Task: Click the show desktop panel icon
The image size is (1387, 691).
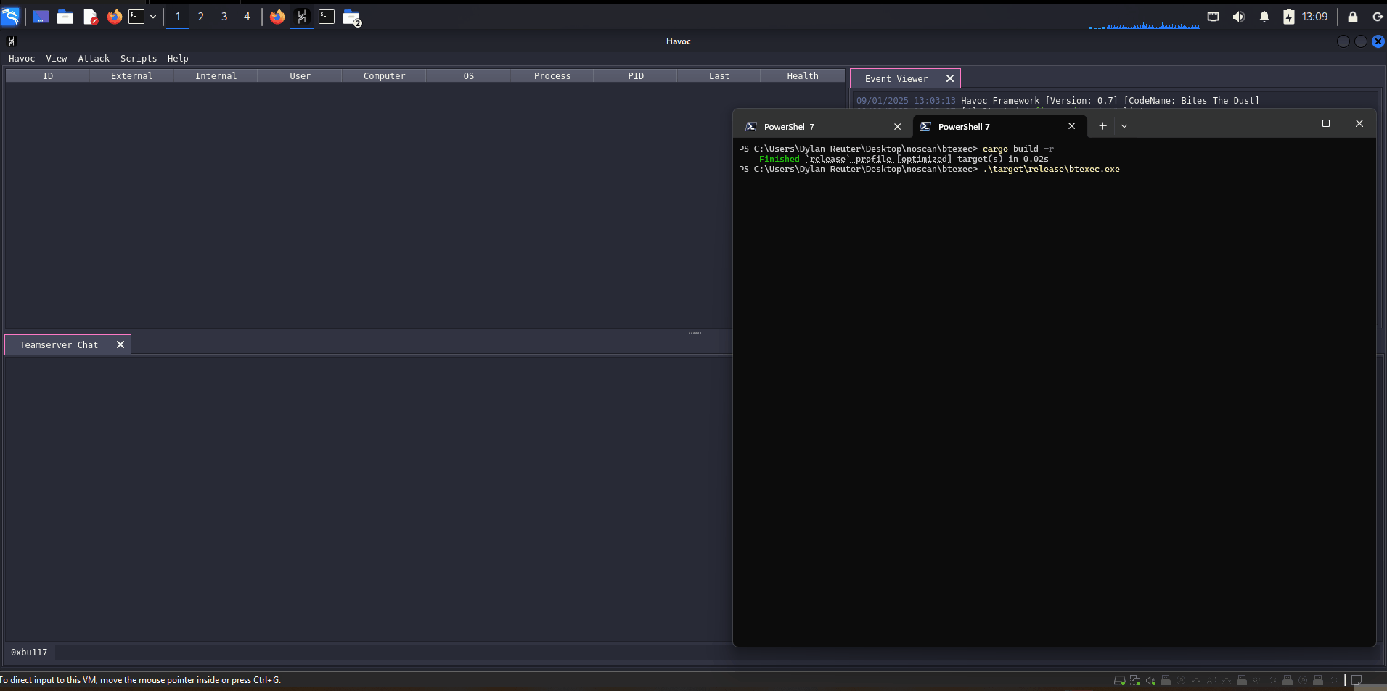Action: pyautogui.click(x=41, y=17)
